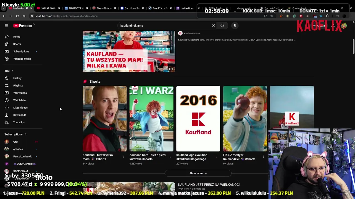Open the Kaufland Card filet short thumbnail
The width and height of the screenshot is (355, 199).
point(151,119)
